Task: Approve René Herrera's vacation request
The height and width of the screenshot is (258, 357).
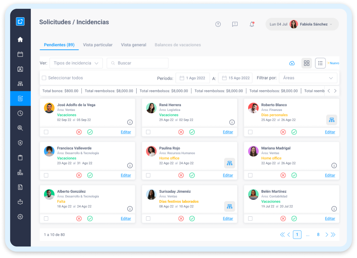Action: pos(192,132)
